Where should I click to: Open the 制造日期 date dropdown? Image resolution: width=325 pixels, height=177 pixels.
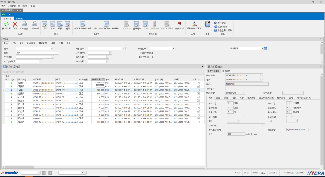click(174, 49)
